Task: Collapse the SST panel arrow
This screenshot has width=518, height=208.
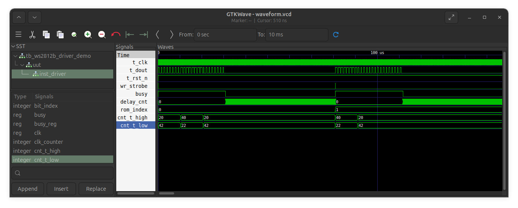Action: [13, 47]
